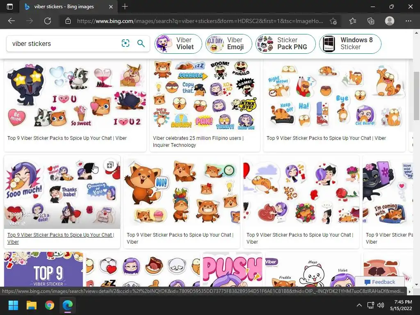Image resolution: width=420 pixels, height=315 pixels.
Task: Click the browser Back arrow
Action: (x=11, y=21)
